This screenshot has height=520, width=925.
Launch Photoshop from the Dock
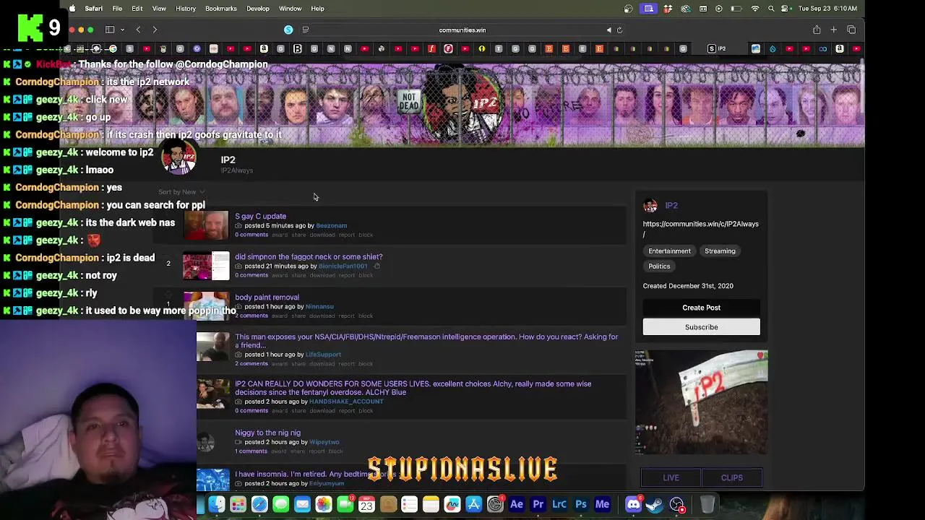tap(581, 504)
